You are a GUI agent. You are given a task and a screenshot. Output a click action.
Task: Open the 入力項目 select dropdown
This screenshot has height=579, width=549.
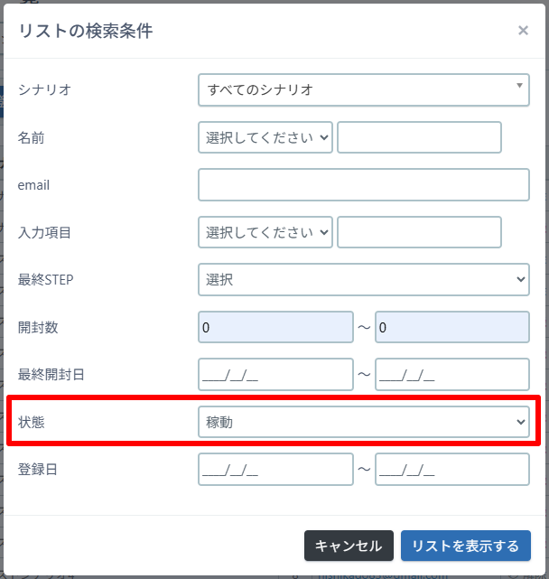(x=265, y=232)
